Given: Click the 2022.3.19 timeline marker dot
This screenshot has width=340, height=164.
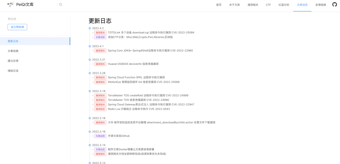Looking at the screenshot, I should tap(90, 91).
